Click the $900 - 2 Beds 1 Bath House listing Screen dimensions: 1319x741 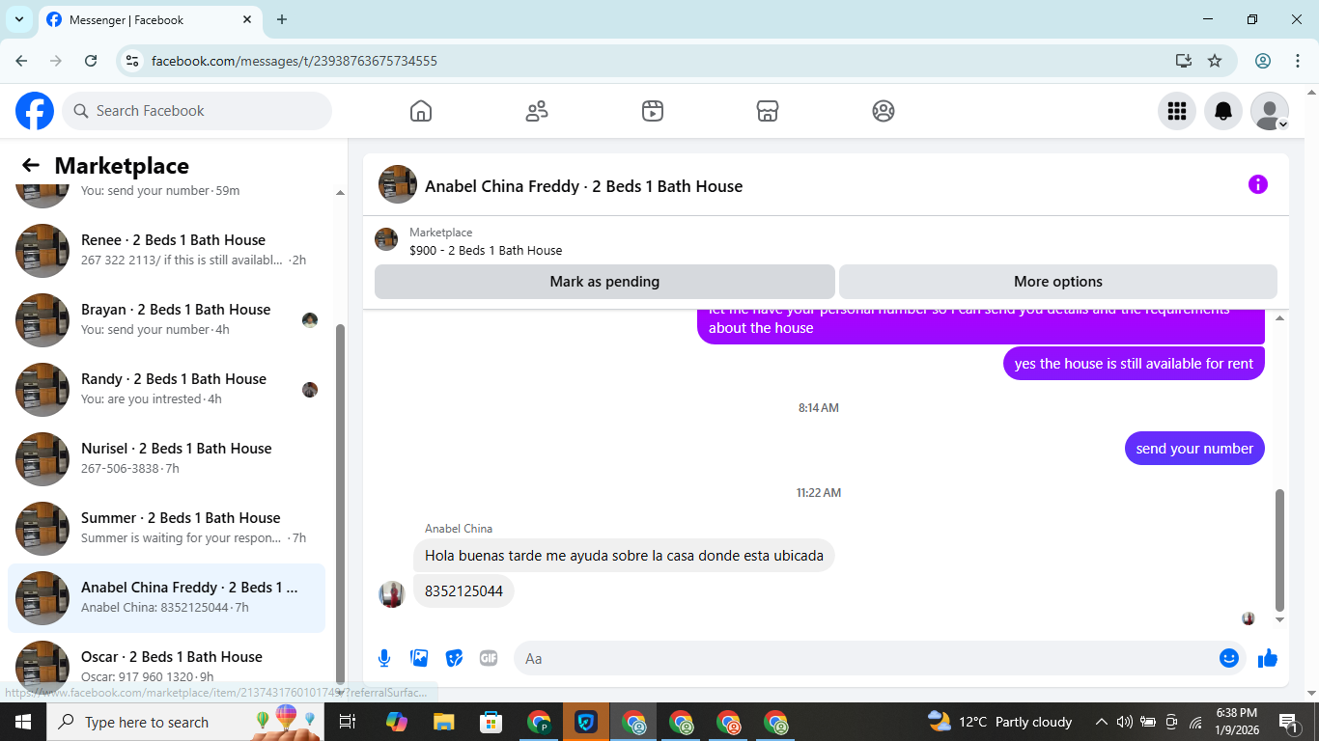coord(486,250)
